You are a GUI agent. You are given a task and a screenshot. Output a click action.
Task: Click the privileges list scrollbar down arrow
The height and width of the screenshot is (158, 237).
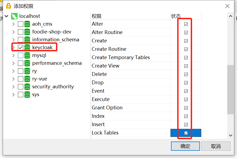coord(231,135)
